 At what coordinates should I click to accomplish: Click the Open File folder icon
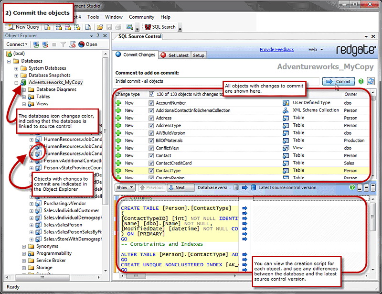coord(100,27)
